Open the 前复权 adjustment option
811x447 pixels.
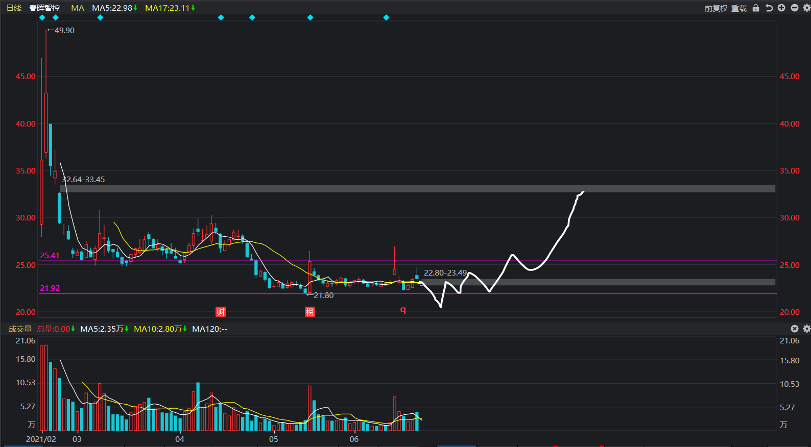click(716, 8)
